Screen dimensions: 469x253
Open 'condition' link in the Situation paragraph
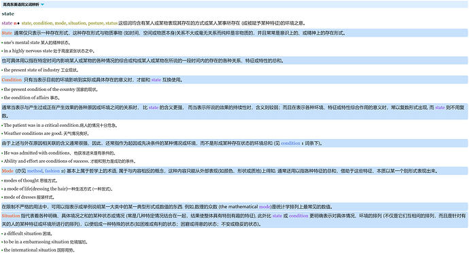coord(298,216)
